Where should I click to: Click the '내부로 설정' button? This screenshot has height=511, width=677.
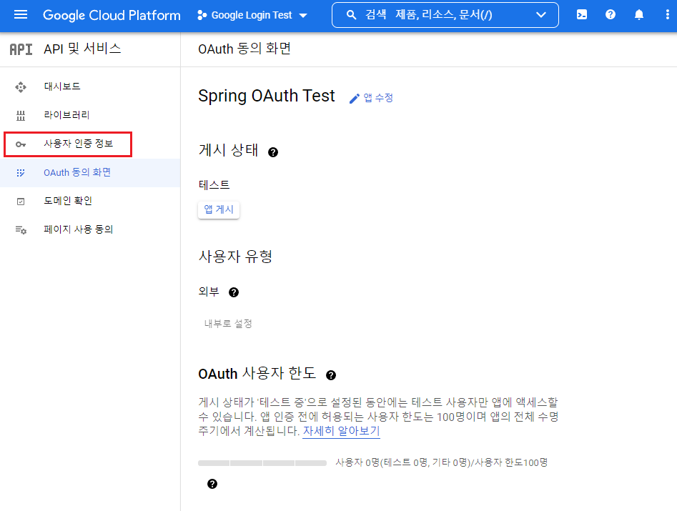pos(228,324)
